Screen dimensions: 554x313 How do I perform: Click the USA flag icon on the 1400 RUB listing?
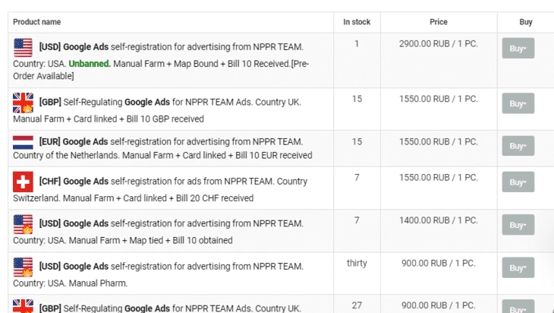coord(23,224)
